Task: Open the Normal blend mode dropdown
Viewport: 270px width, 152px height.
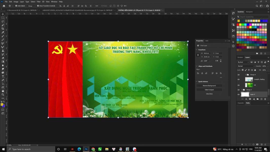Action: click(x=246, y=66)
